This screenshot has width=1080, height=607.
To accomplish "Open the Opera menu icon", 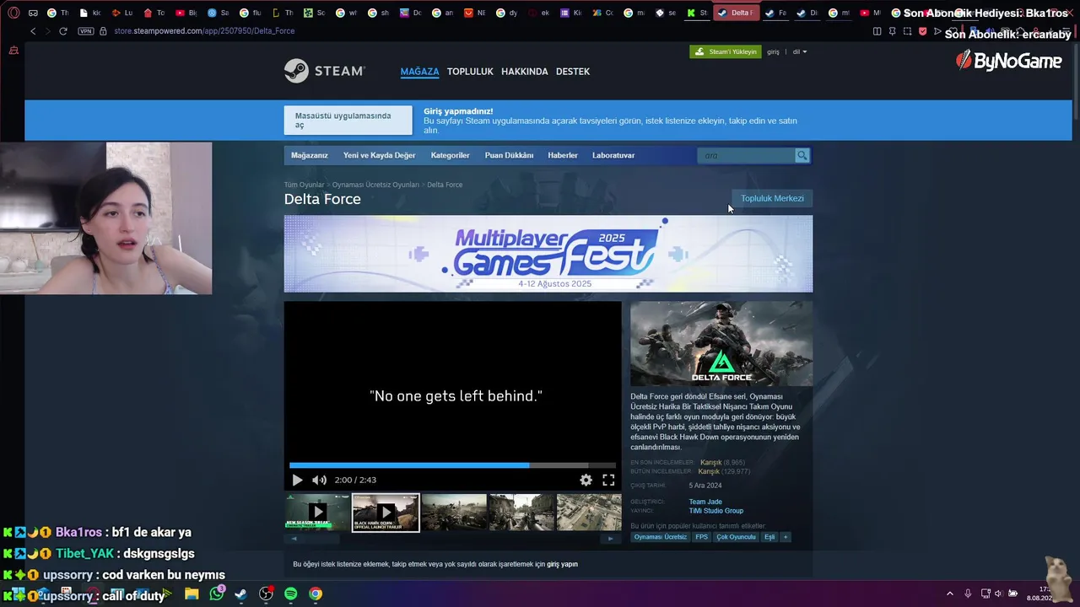I will coord(13,13).
